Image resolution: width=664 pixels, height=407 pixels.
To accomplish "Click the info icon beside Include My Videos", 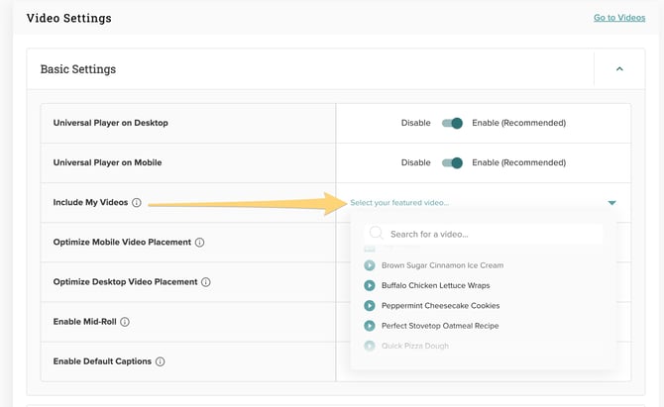I will 137,203.
